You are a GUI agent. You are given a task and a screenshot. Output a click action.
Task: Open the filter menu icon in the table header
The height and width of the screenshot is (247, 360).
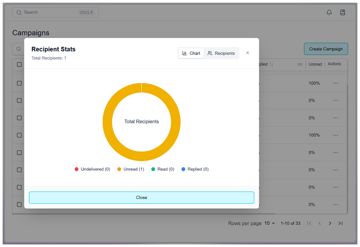click(x=300, y=64)
